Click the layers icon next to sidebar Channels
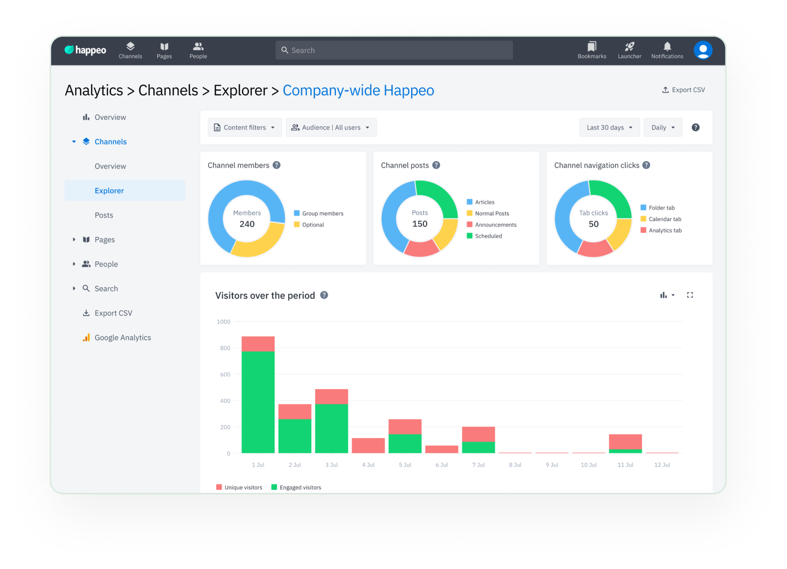The height and width of the screenshot is (569, 787). click(x=86, y=142)
